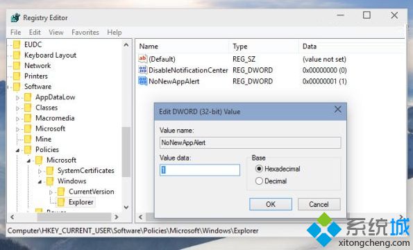Expand the Macromedia tree node
The height and width of the screenshot is (250, 413).
click(17, 119)
